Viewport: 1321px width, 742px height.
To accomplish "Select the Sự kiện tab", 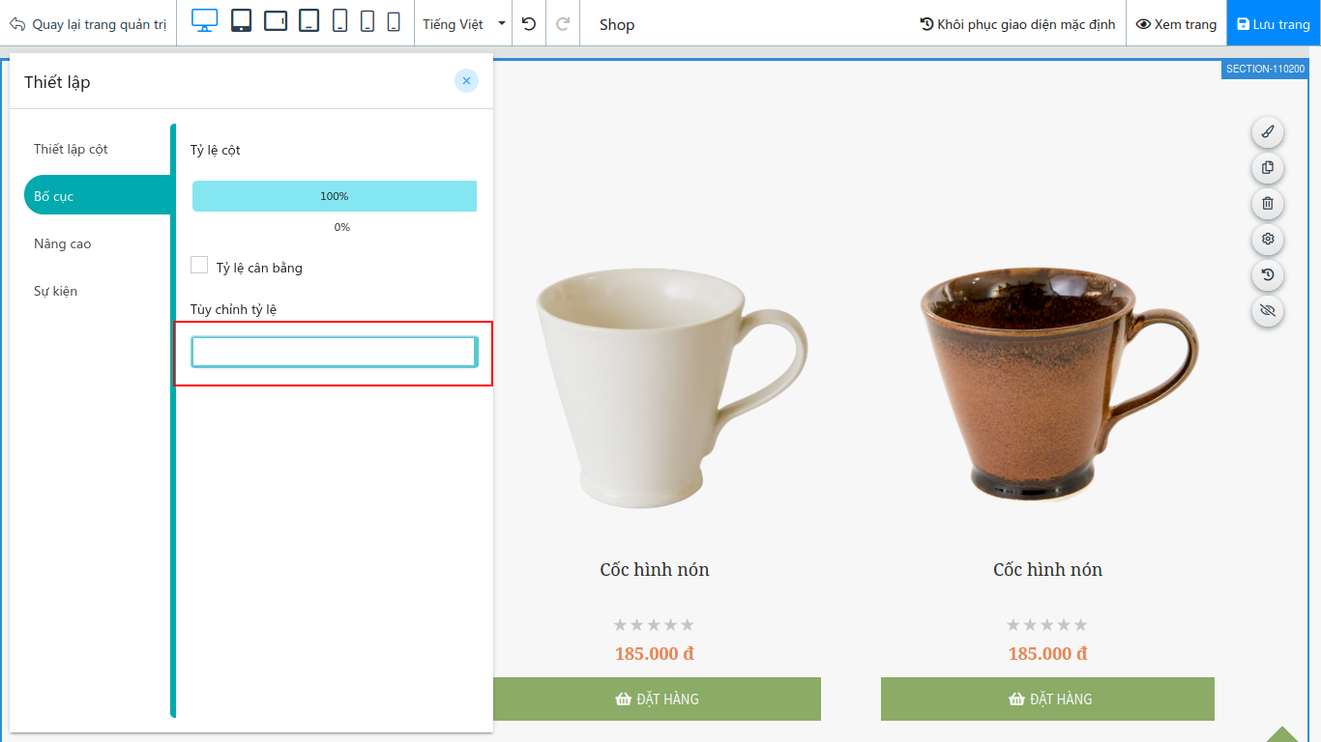I will [55, 291].
